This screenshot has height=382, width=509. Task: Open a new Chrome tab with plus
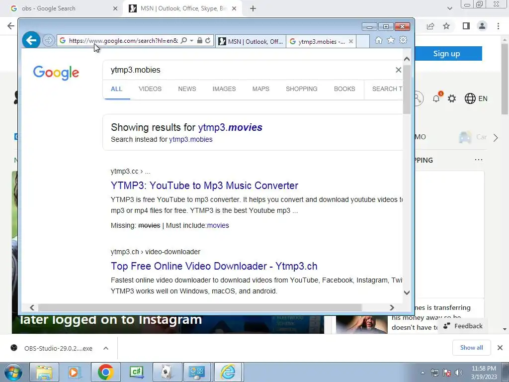pos(253,8)
